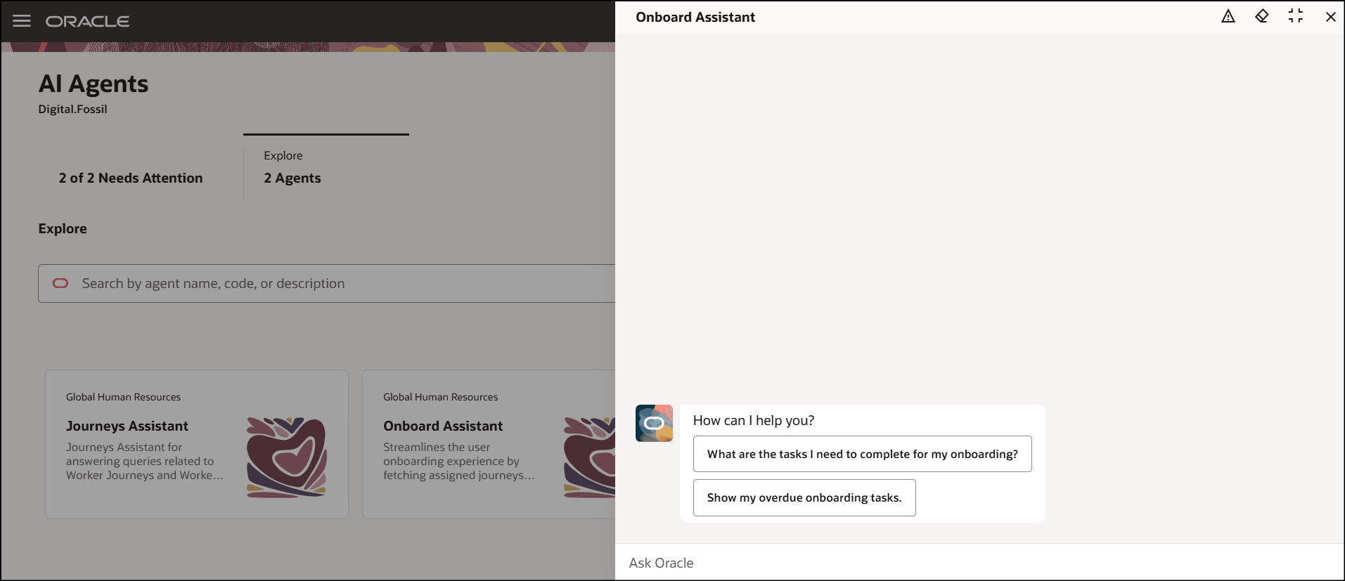Click the AI Agents page heading
1345x581 pixels.
[94, 84]
